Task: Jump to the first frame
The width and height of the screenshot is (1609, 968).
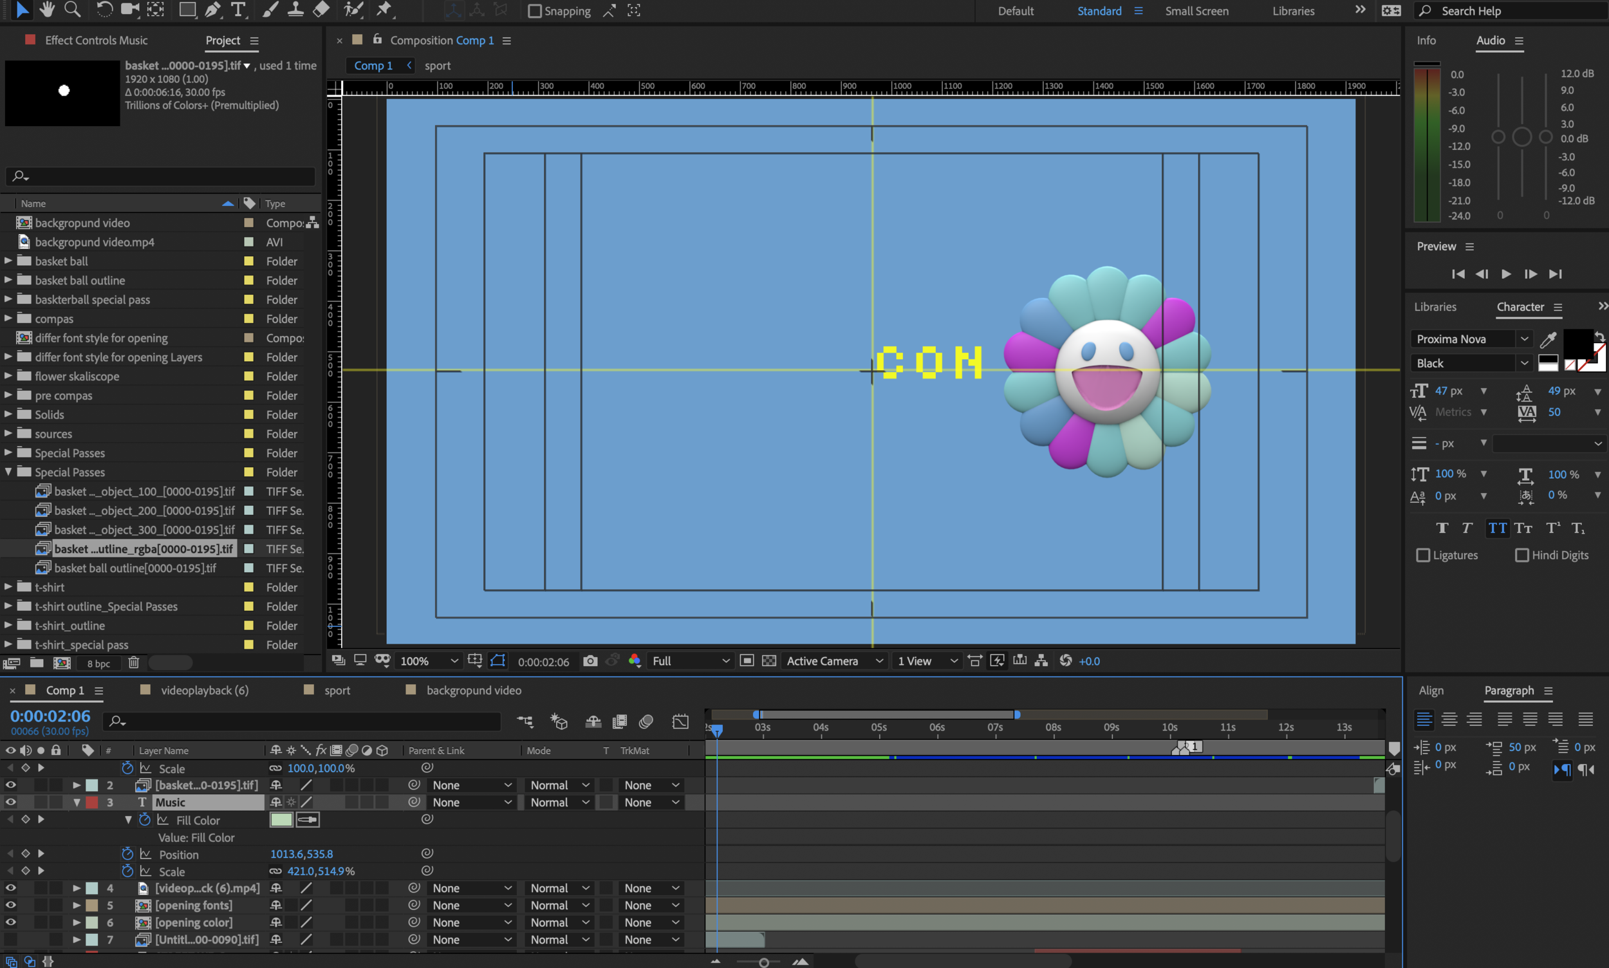Action: click(x=1458, y=274)
